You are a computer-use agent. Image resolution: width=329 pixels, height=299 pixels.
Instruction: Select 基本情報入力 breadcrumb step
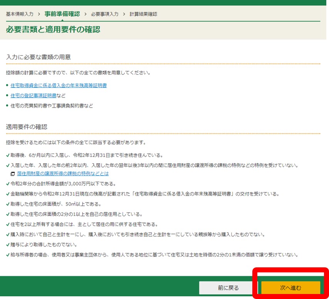[x=20, y=14]
